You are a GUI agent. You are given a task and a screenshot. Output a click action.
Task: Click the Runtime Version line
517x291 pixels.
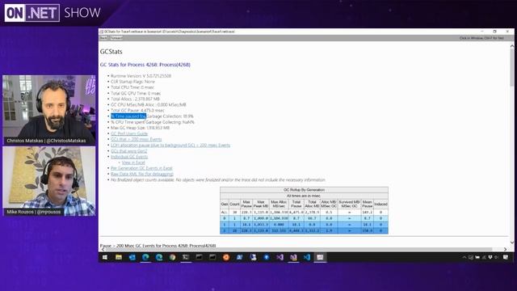141,76
